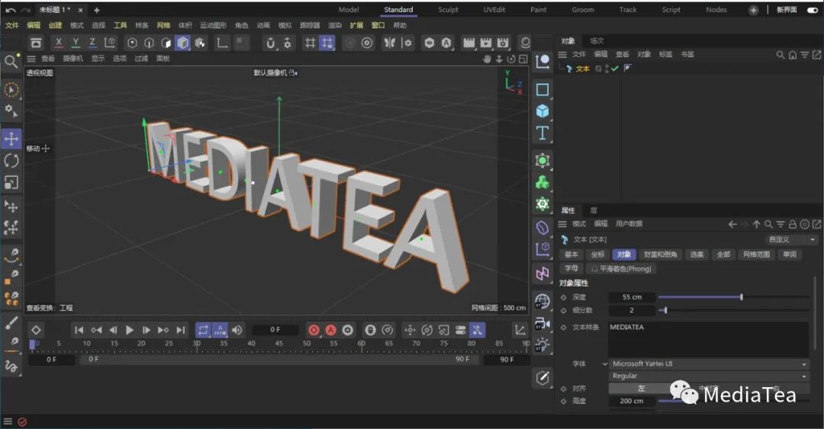Select Edges mode icon
The image size is (824, 429).
click(149, 43)
